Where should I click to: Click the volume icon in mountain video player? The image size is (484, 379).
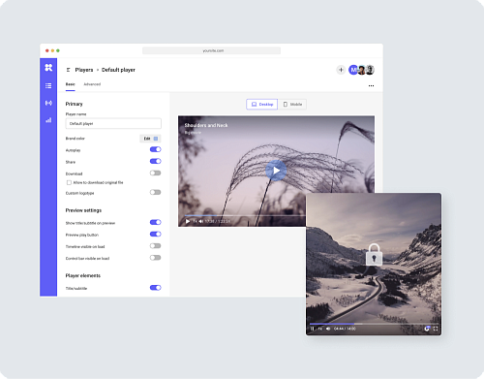click(328, 329)
